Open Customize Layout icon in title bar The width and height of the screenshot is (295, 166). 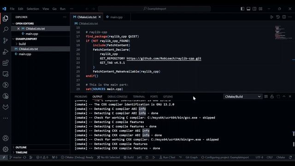click(260, 9)
